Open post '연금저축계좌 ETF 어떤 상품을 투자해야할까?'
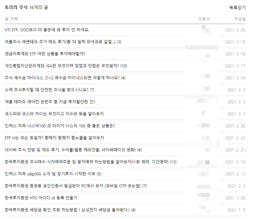This screenshot has height=219, width=257. coord(45,54)
